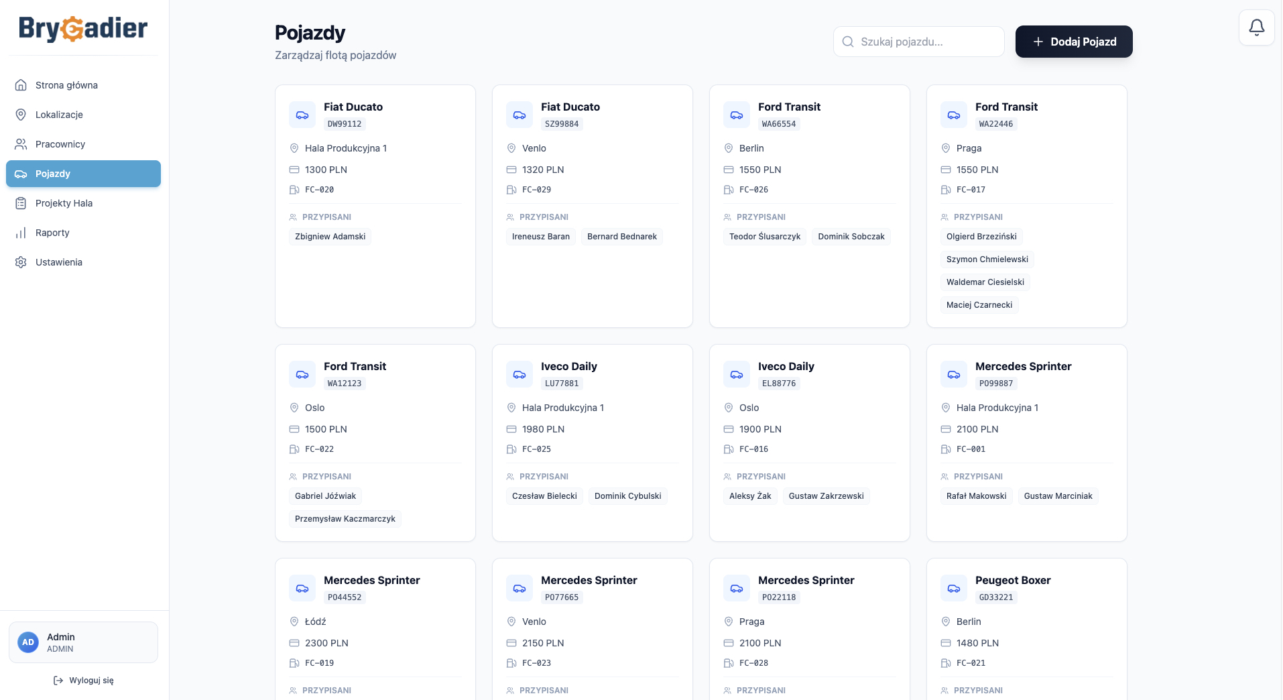Click the Strona główna home icon
1283x700 pixels.
(x=21, y=85)
